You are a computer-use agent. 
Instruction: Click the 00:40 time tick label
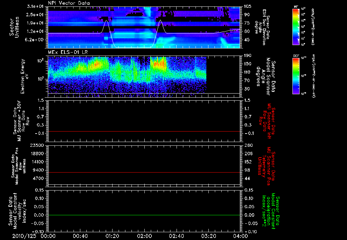(80, 236)
